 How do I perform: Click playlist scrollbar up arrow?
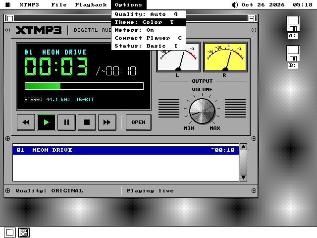(243, 147)
